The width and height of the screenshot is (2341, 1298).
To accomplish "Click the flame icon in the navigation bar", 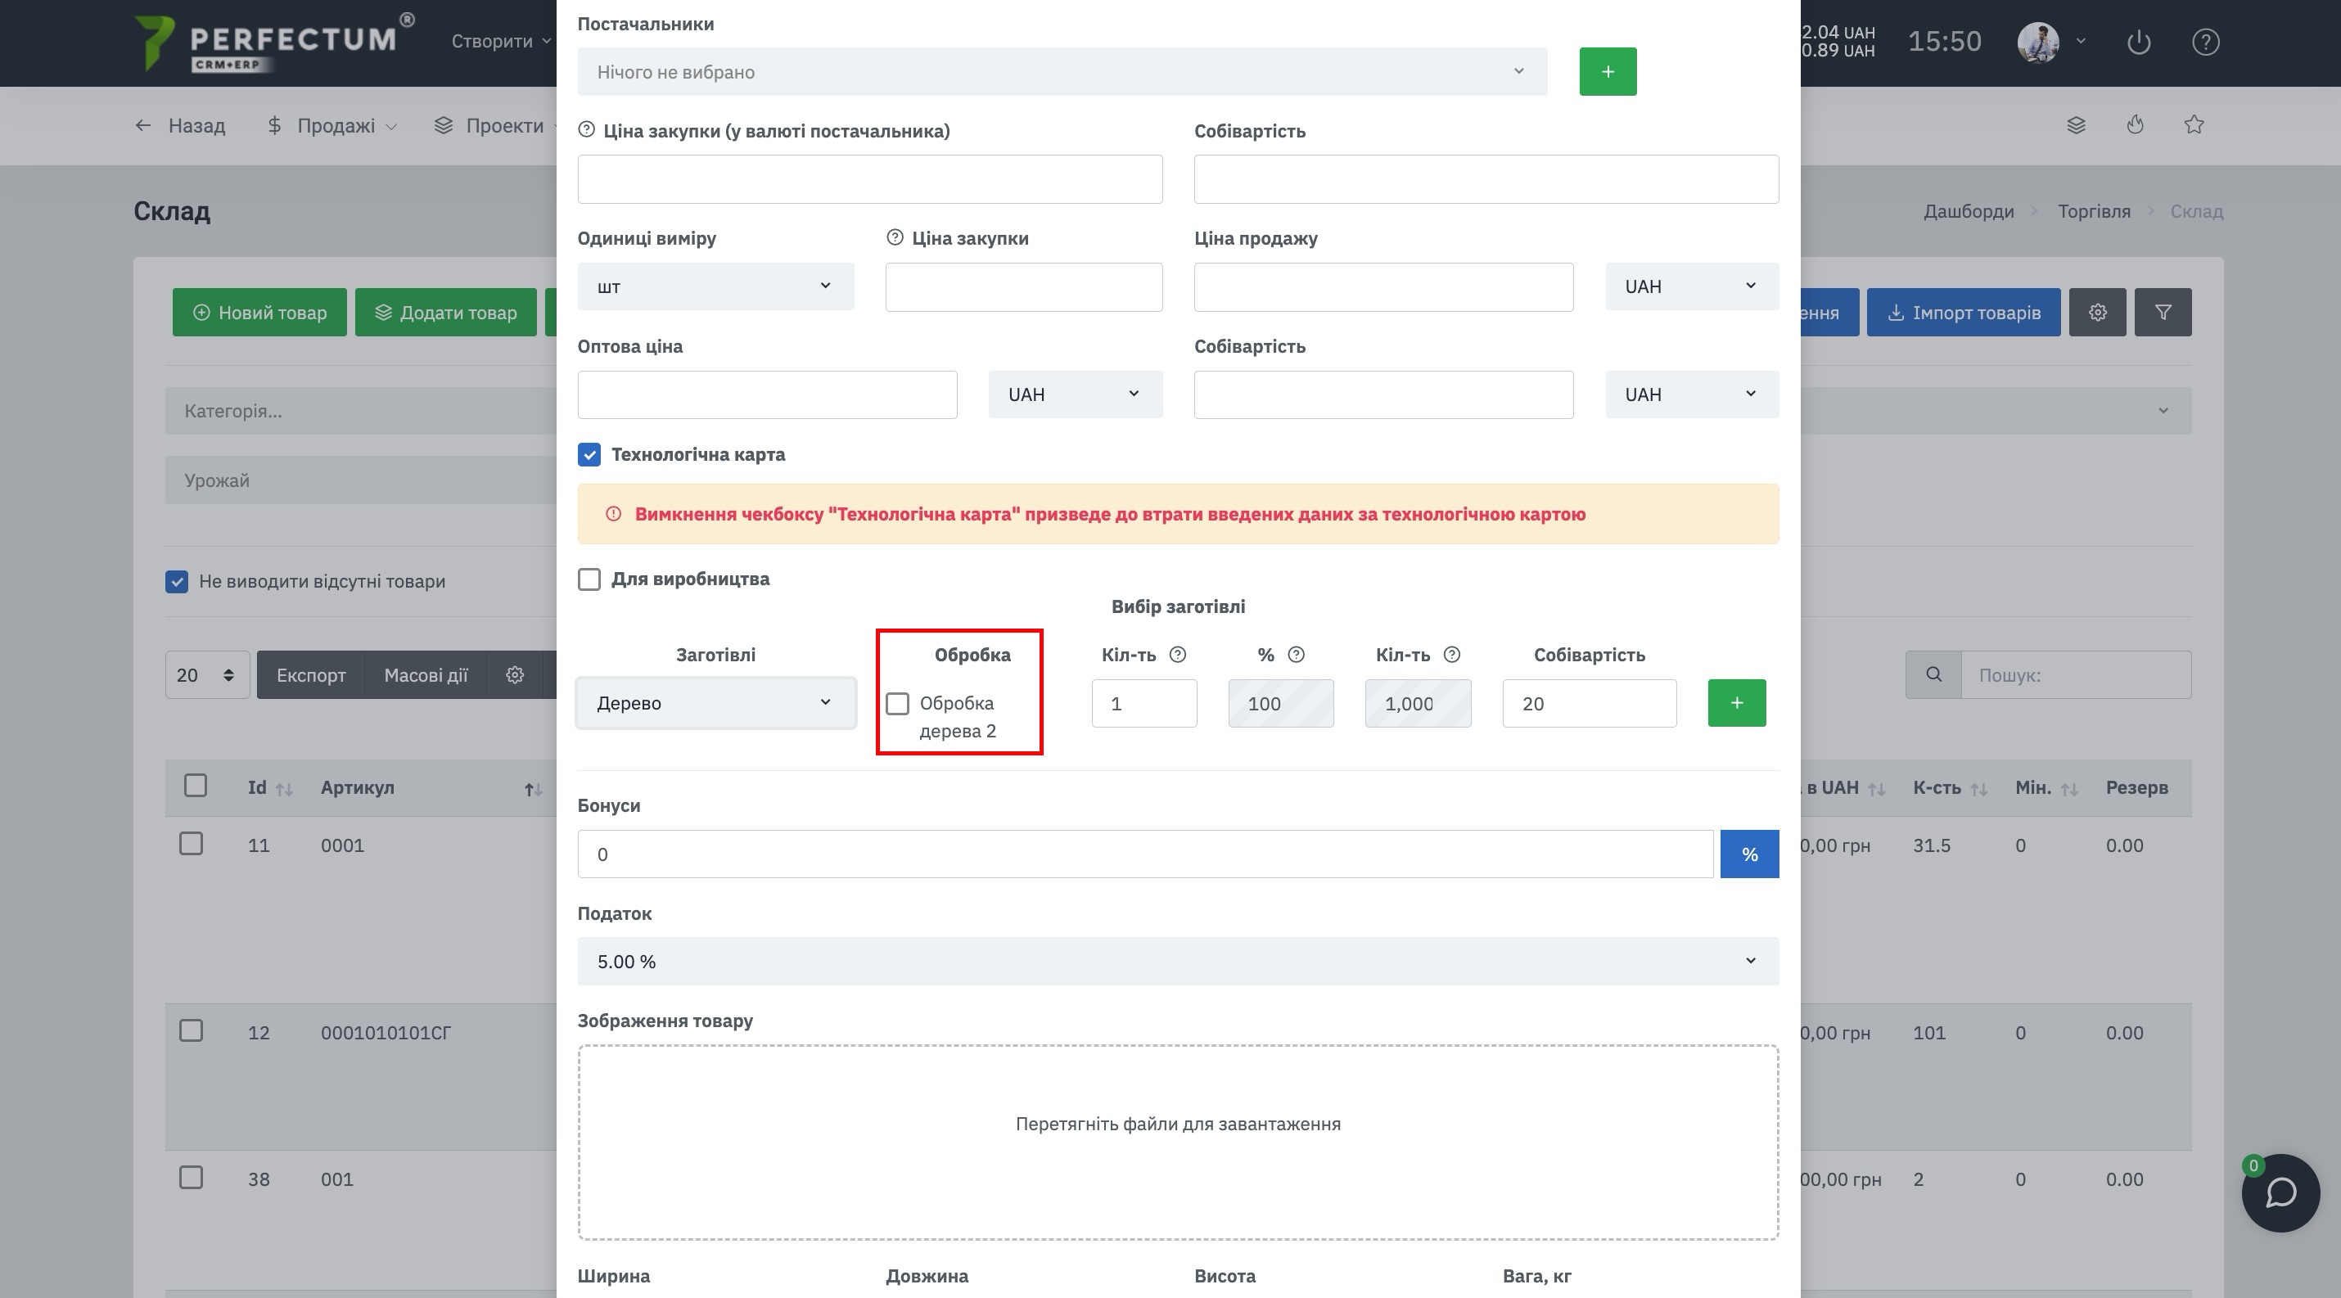I will (2135, 125).
